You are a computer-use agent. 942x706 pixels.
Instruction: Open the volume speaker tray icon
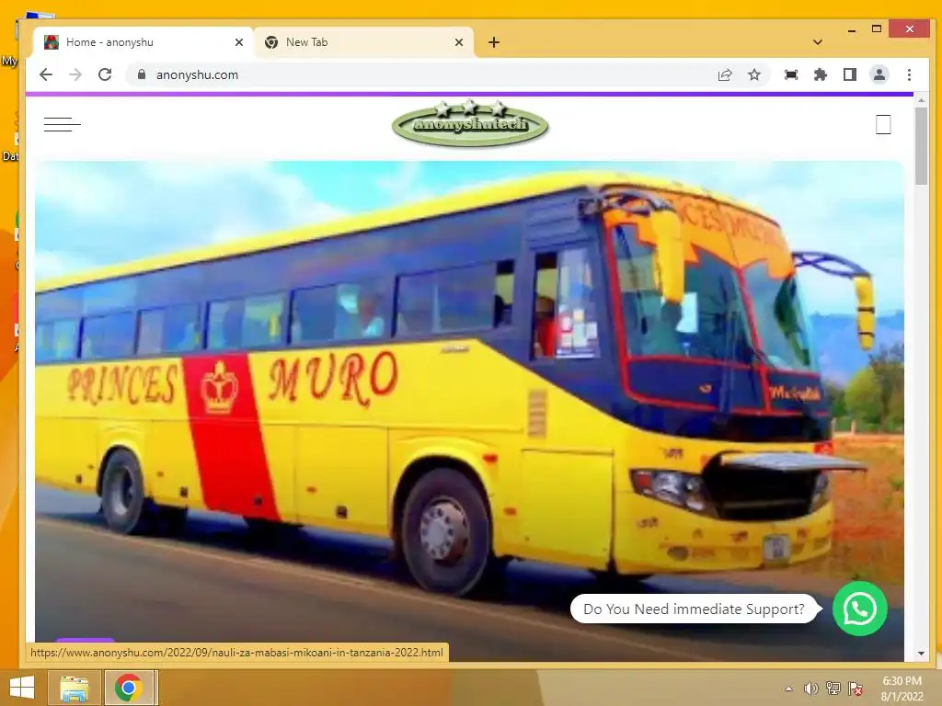pyautogui.click(x=811, y=689)
